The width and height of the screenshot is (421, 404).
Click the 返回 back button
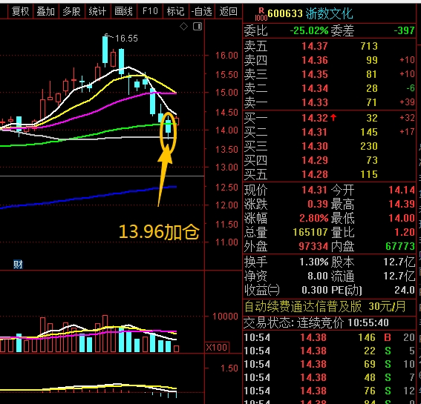pyautogui.click(x=229, y=12)
